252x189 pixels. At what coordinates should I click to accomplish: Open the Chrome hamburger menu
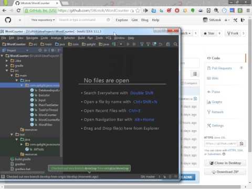[248, 10]
